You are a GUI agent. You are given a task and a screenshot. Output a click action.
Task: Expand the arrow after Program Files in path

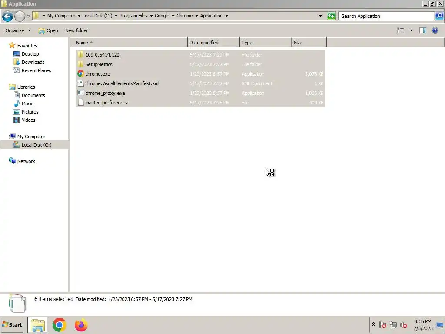click(x=151, y=16)
